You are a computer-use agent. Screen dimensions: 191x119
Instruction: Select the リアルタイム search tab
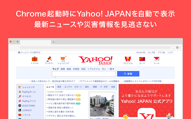[93, 69]
